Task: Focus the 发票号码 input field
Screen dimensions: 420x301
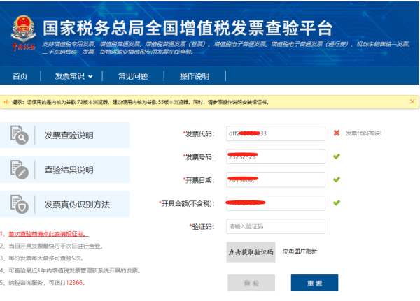Action: click(276, 156)
